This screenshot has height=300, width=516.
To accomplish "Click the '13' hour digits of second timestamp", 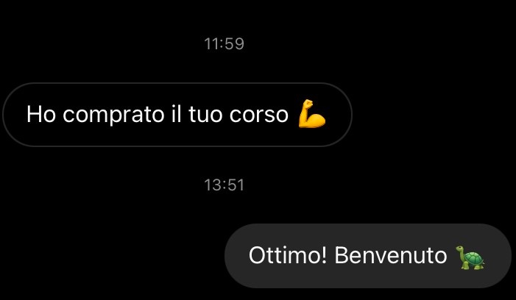I will pyautogui.click(x=213, y=185).
